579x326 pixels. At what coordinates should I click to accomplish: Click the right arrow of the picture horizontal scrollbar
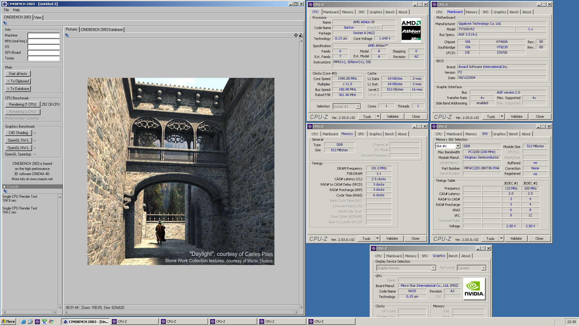pyautogui.click(x=296, y=312)
